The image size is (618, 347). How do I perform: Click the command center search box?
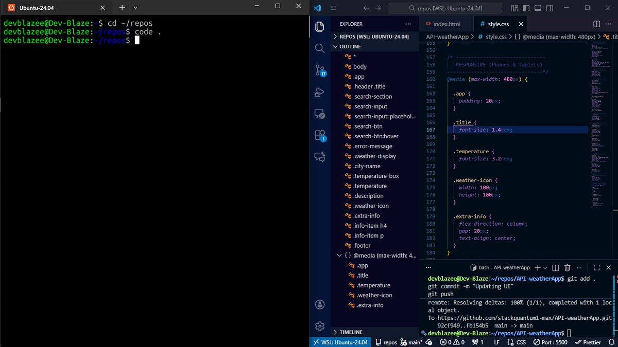[x=445, y=8]
